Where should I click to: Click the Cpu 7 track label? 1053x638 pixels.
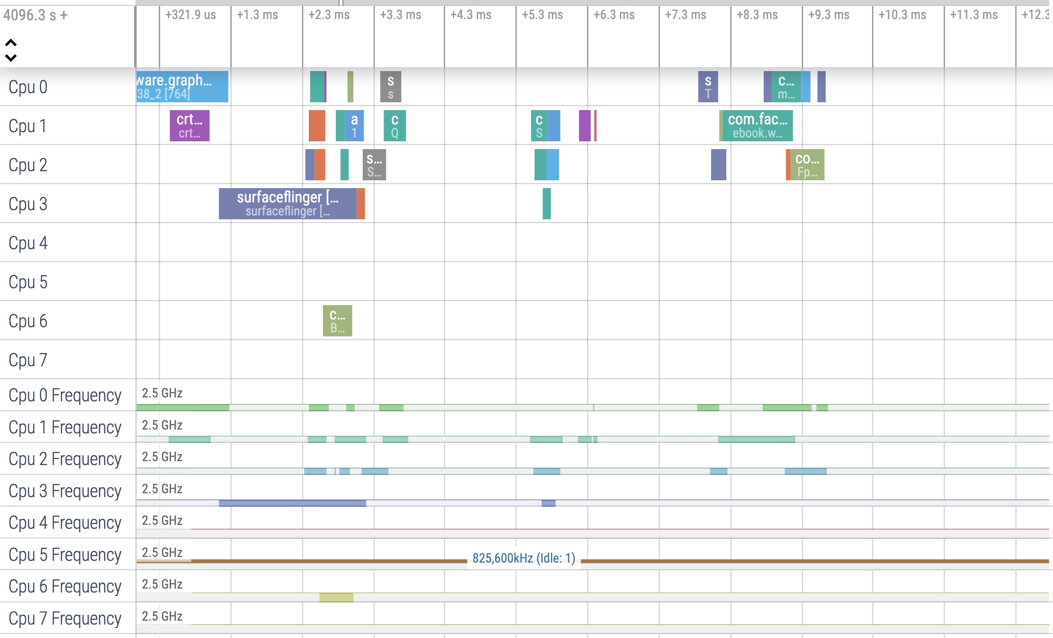(28, 360)
